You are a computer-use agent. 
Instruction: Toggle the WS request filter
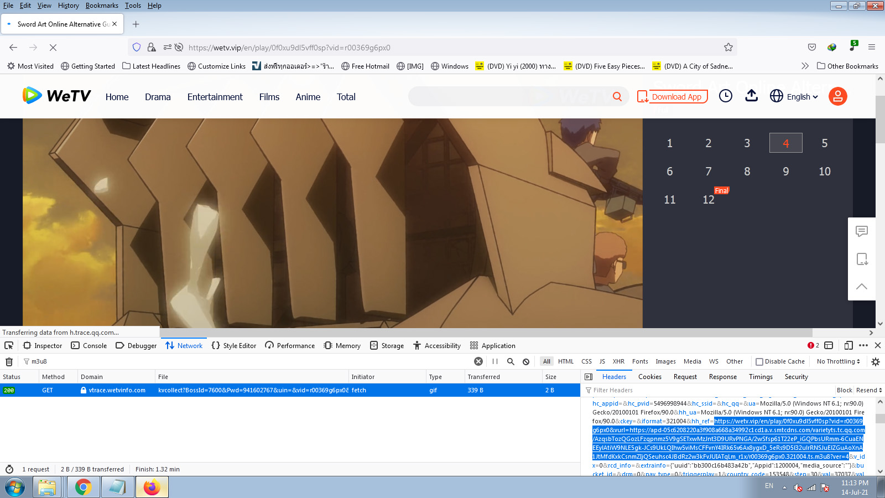(x=714, y=361)
